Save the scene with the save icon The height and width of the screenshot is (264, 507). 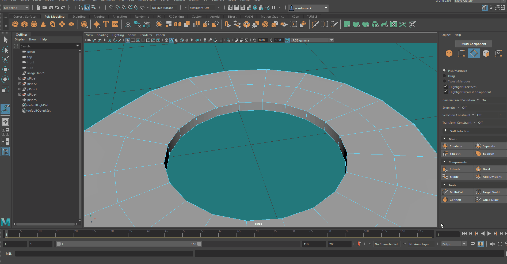[x=51, y=8]
